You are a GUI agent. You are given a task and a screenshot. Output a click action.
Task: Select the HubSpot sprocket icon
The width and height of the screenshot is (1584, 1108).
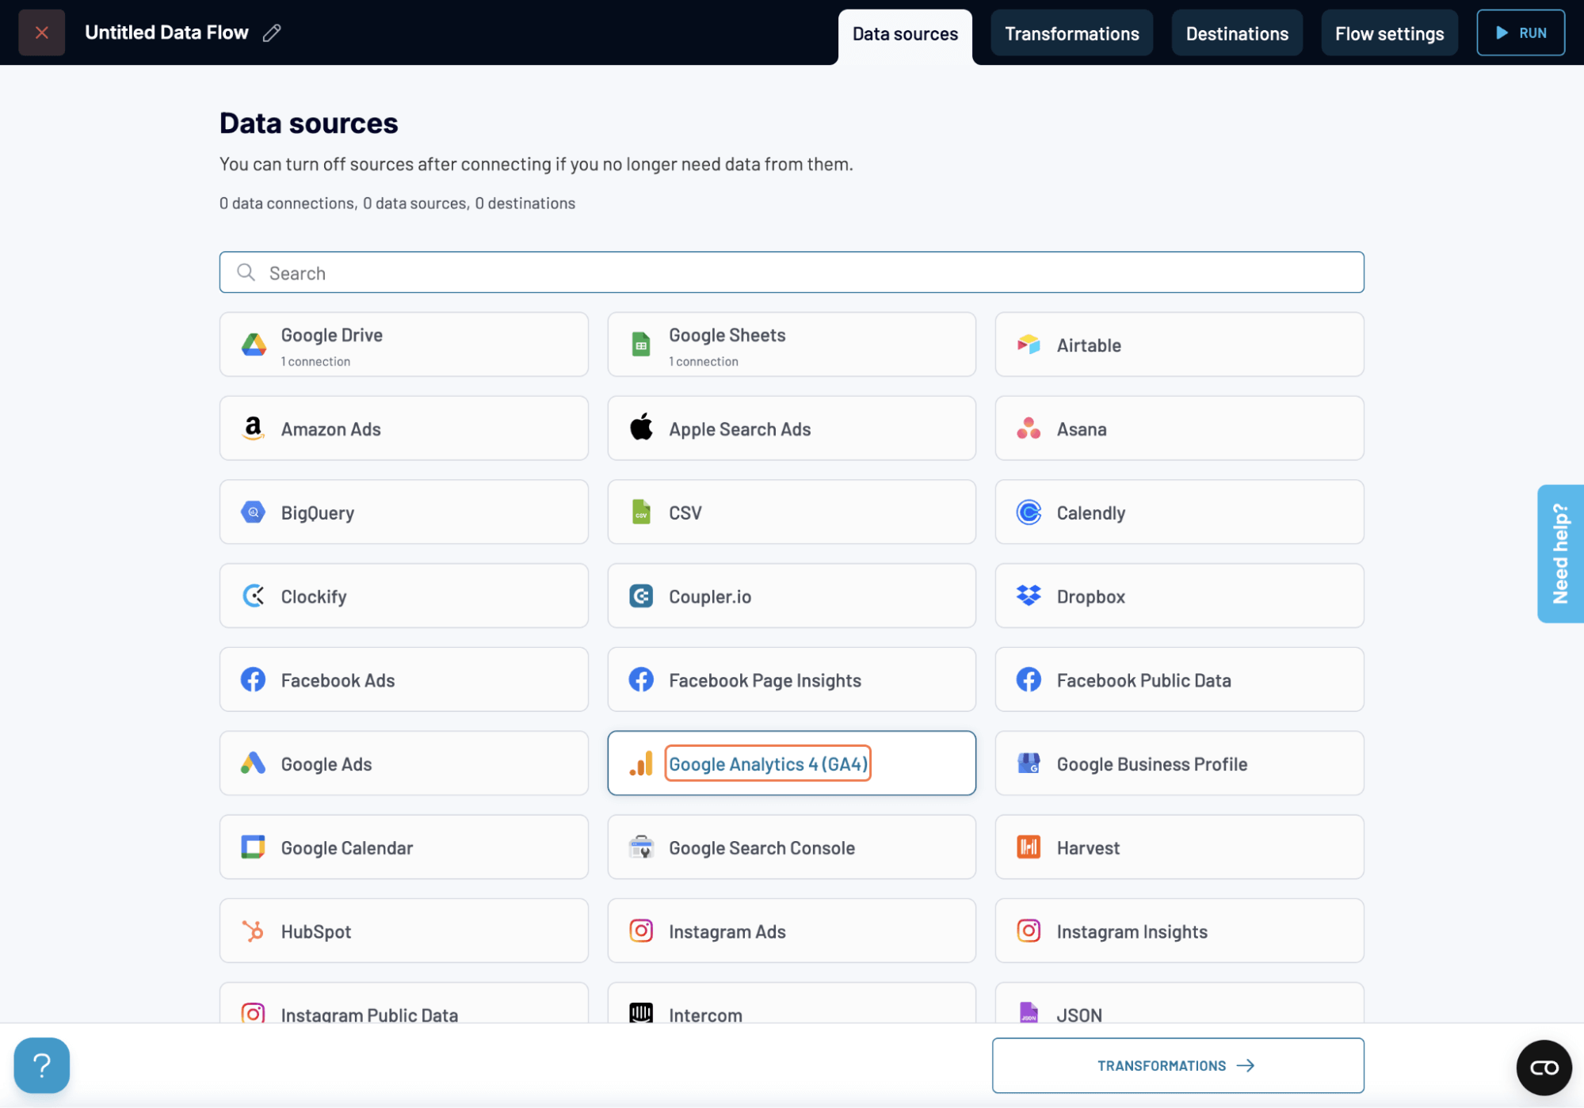253,931
